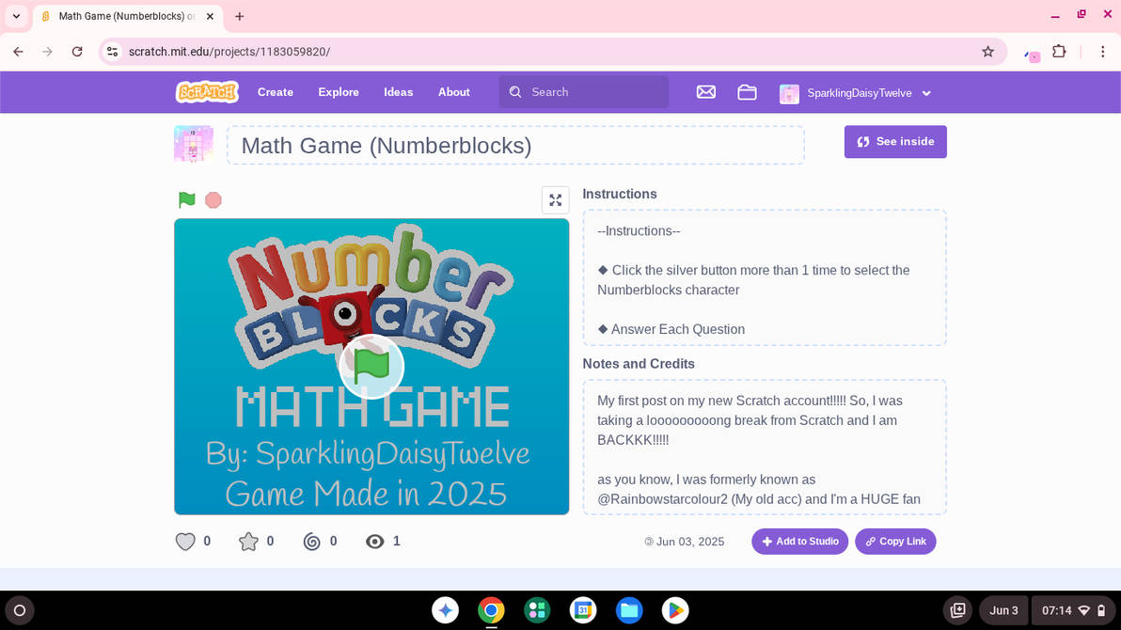
Task: Reload the page
Action: tap(77, 52)
